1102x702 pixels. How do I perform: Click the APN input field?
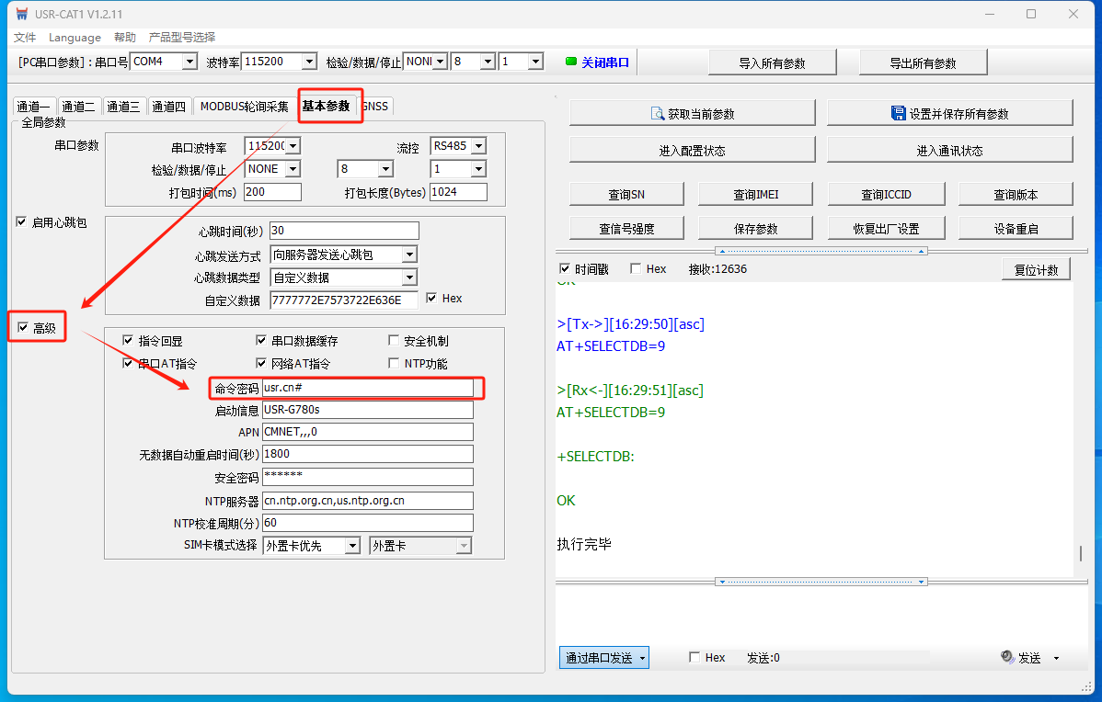(x=368, y=432)
